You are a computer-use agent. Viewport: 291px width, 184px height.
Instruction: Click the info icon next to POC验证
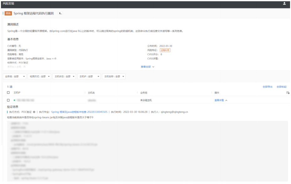point(34,112)
